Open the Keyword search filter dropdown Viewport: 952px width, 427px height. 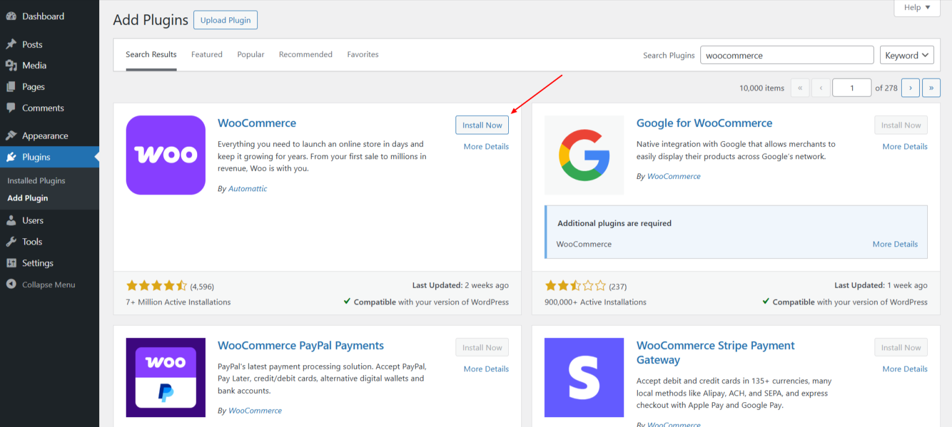pyautogui.click(x=906, y=54)
